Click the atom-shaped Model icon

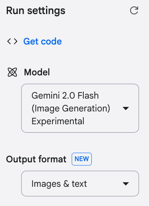12,72
